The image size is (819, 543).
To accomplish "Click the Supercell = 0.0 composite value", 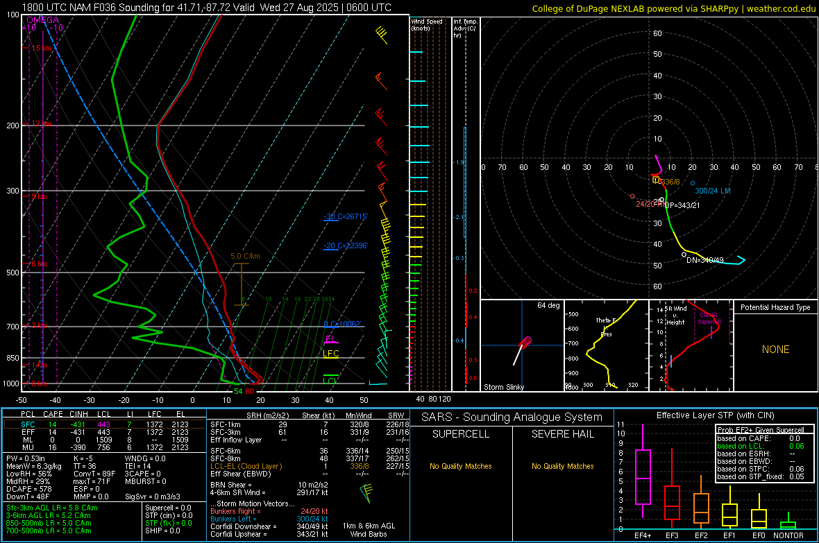I will coord(168,508).
